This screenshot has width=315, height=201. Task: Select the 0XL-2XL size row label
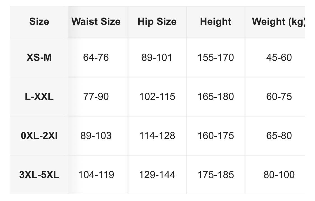39,136
